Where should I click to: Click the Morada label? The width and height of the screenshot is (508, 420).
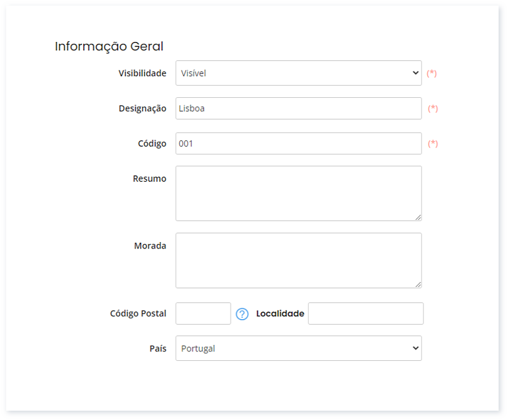tap(150, 245)
